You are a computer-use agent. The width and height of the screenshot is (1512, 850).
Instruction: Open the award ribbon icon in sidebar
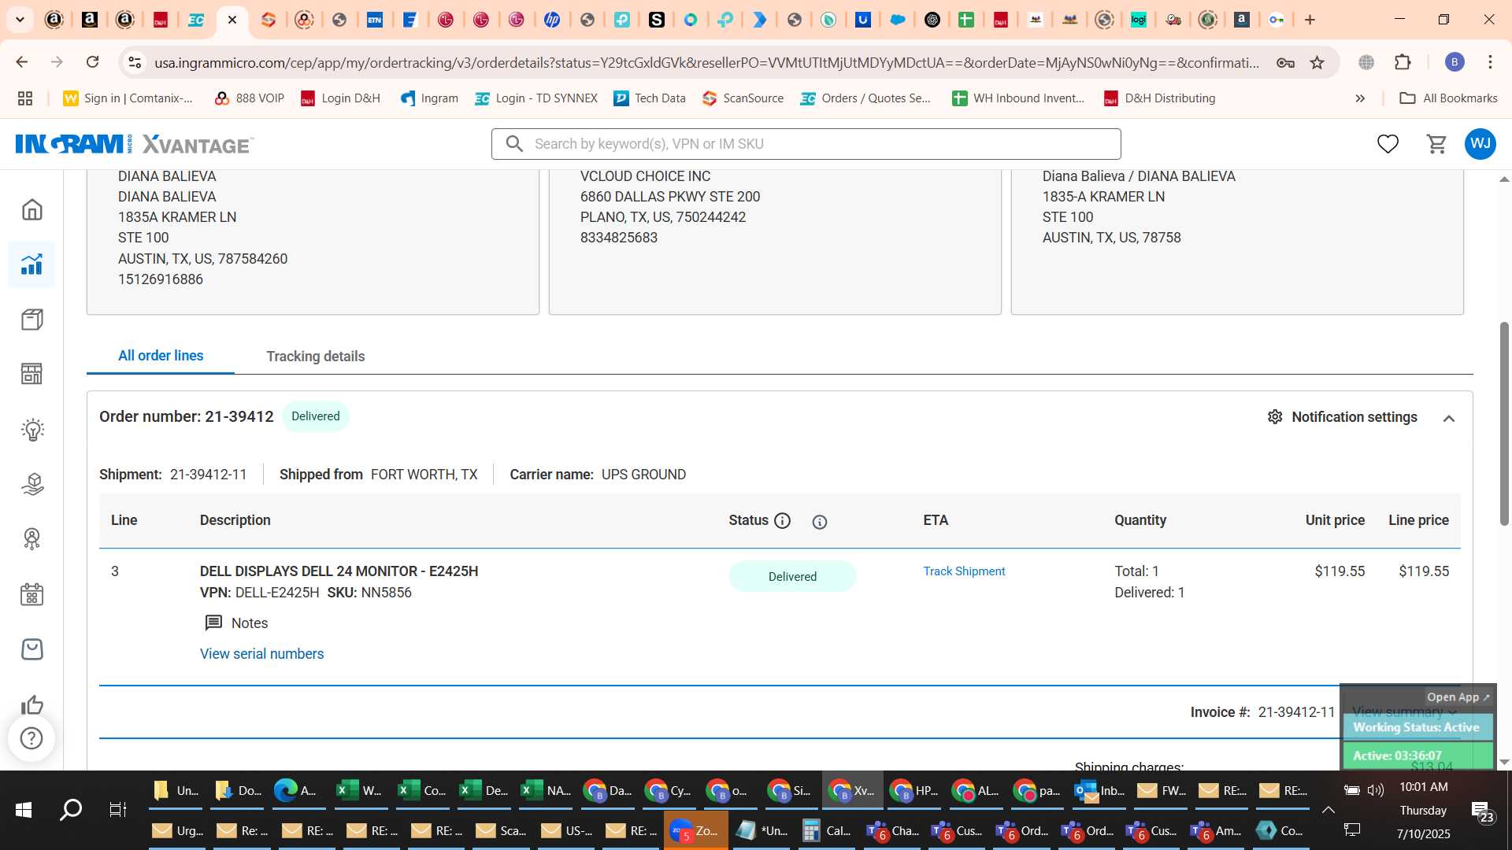click(31, 539)
